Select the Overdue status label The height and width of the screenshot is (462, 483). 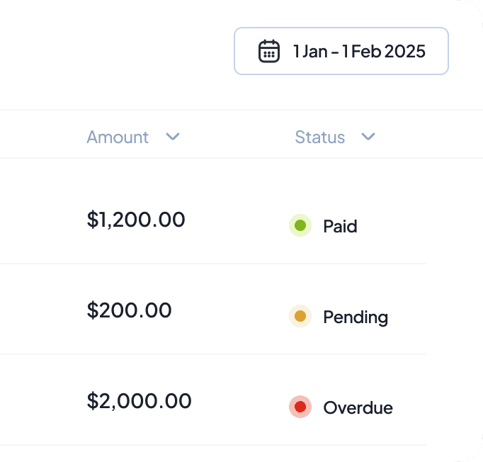click(358, 407)
